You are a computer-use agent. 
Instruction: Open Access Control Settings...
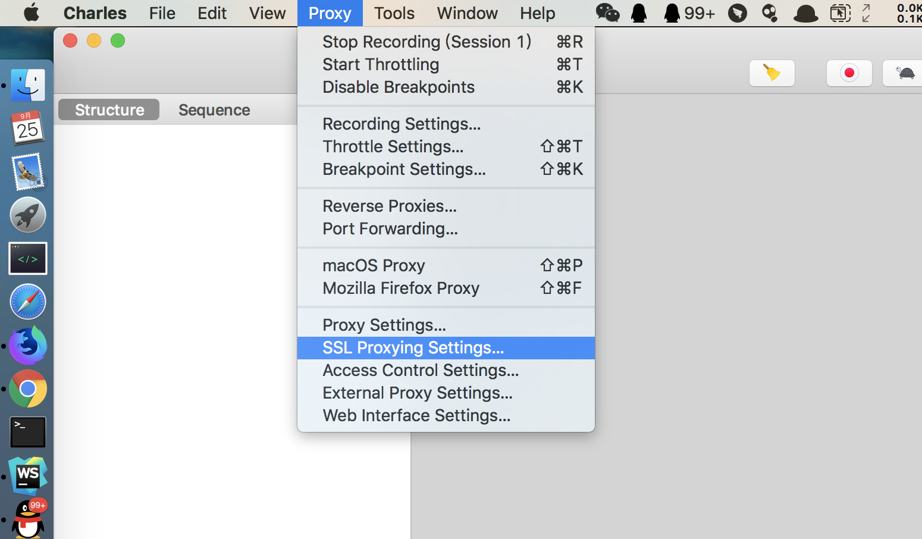coord(446,370)
